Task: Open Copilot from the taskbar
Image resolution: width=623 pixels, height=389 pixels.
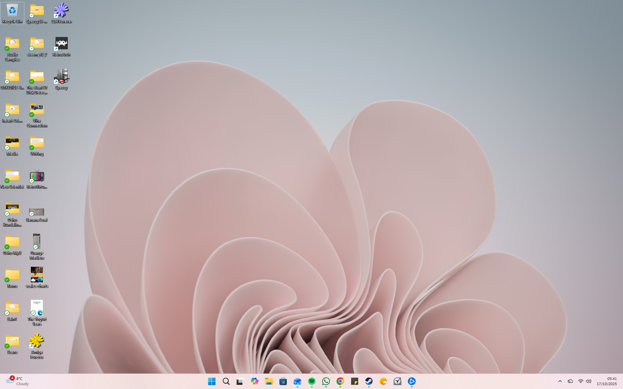Action: point(255,381)
